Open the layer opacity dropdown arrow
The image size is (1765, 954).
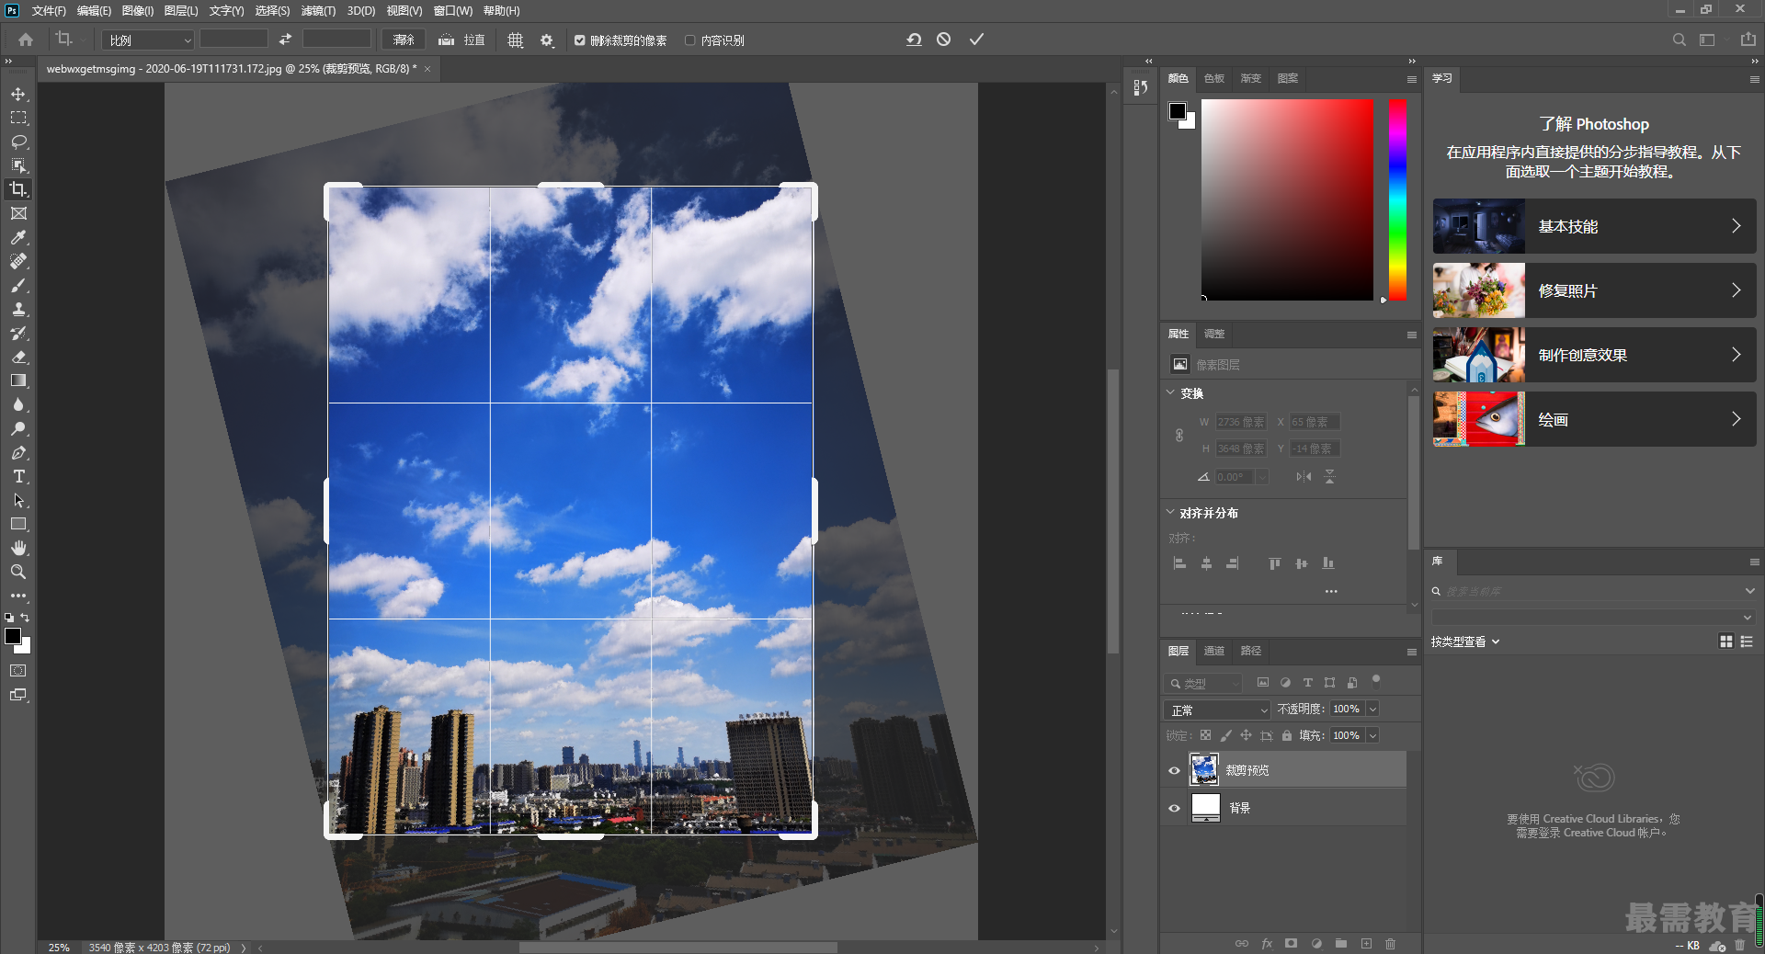1372,709
